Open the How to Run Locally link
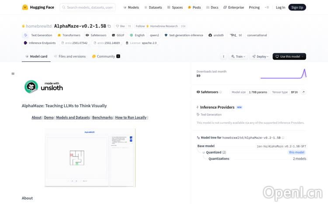Viewport: 328px width, 204px height. point(131,118)
